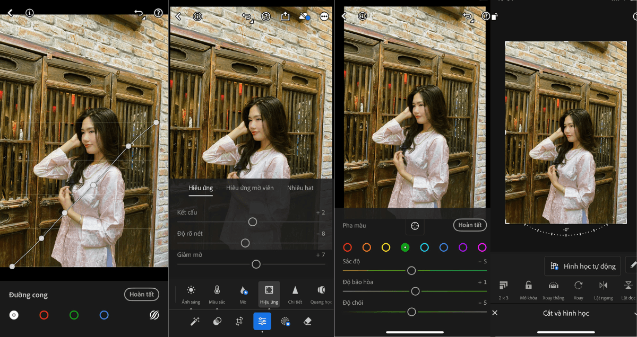This screenshot has height=337, width=637.
Task: Select the green color in Pha màu
Action: [405, 247]
